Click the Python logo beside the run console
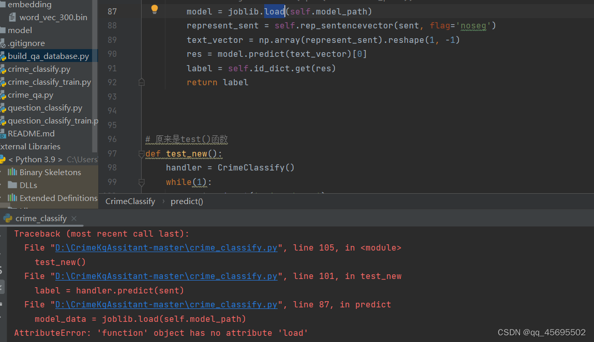This screenshot has width=594, height=342. tap(9, 218)
